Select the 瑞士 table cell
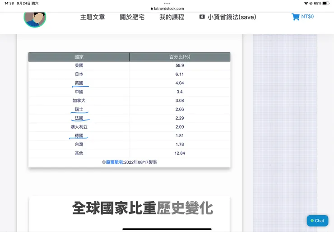The width and height of the screenshot is (334, 232). pos(79,110)
